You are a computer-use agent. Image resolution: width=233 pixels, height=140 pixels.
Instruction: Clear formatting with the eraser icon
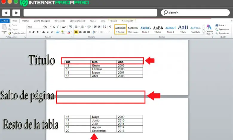pyautogui.click(x=70, y=27)
